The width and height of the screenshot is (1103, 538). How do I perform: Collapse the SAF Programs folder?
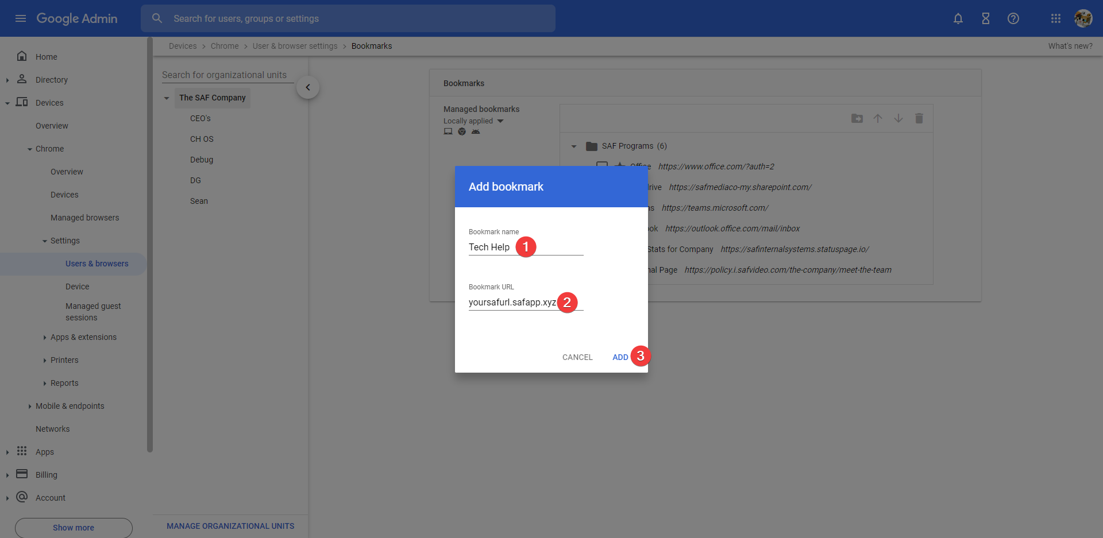pyautogui.click(x=574, y=146)
